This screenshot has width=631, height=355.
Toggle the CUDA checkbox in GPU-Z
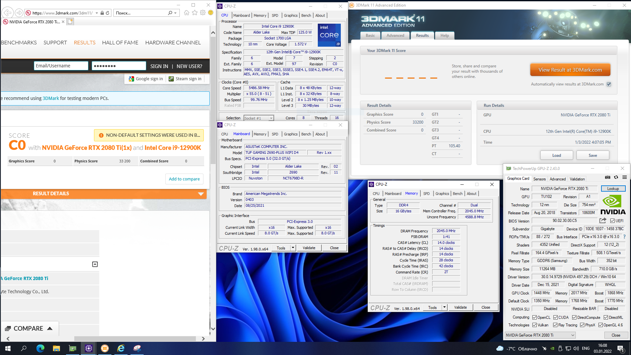pos(555,318)
